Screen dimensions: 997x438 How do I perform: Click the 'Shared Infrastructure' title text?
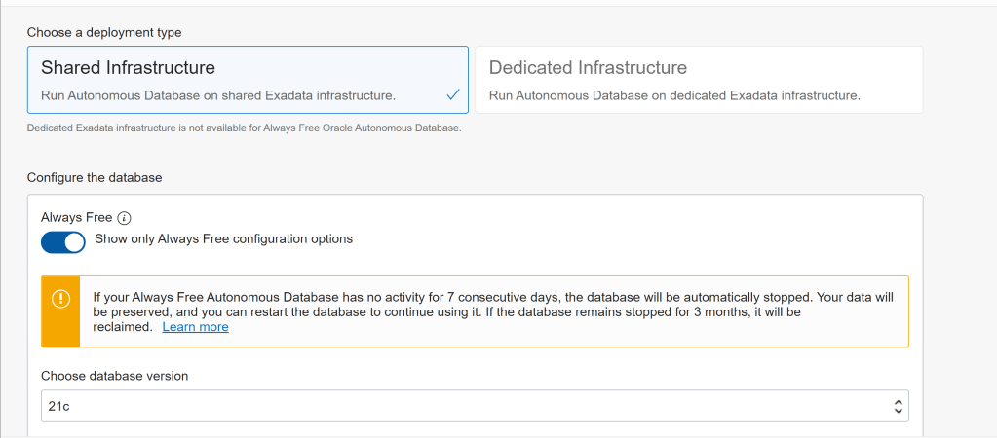128,68
